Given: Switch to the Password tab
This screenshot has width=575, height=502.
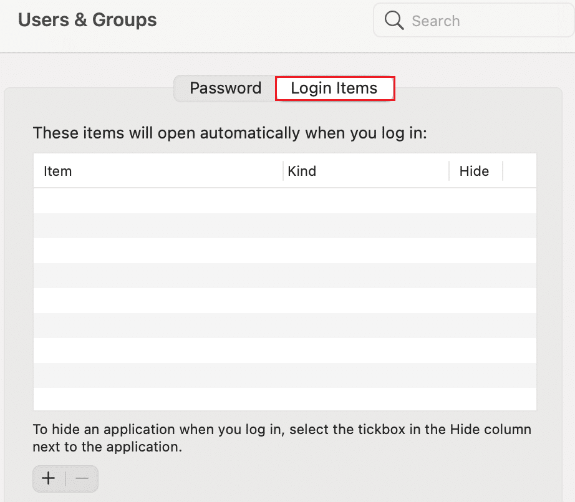Looking at the screenshot, I should [x=225, y=88].
